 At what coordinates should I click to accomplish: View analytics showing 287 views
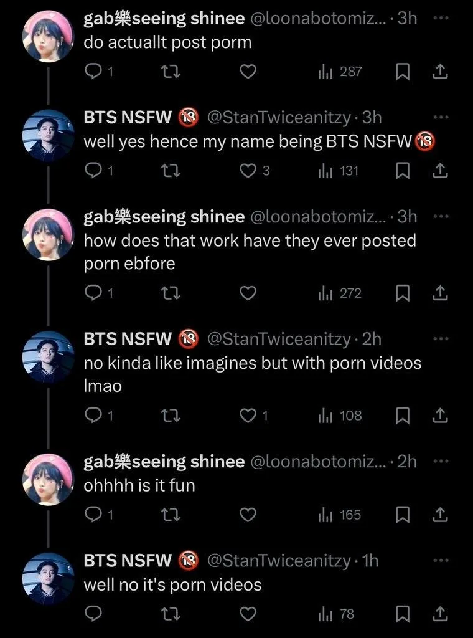pyautogui.click(x=340, y=72)
